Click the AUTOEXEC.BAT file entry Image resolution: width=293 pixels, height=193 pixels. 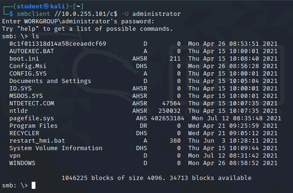click(x=32, y=51)
